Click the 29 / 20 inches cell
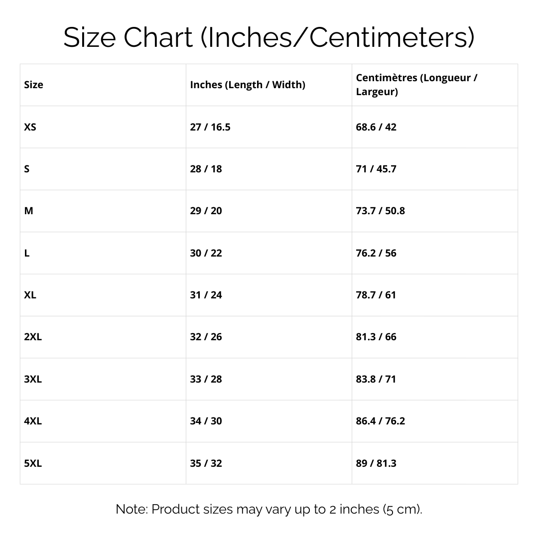This screenshot has height=538, width=538. 206,211
